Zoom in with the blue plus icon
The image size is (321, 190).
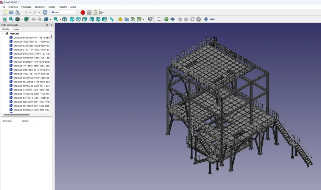[206, 19]
